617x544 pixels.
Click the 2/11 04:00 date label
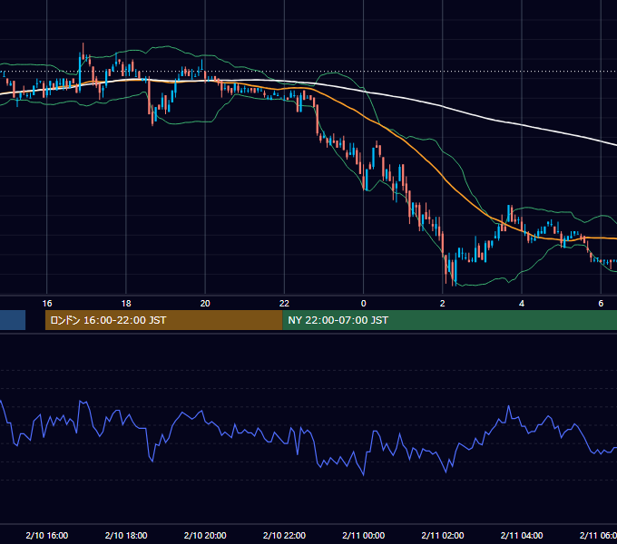coord(522,535)
